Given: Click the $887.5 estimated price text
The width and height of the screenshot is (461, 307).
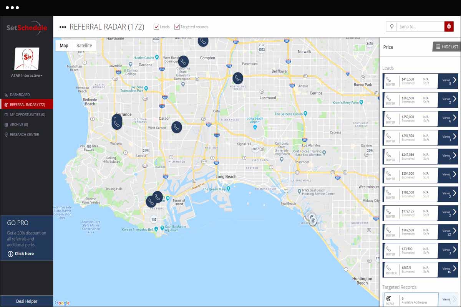Looking at the screenshot, I should pos(406,268).
